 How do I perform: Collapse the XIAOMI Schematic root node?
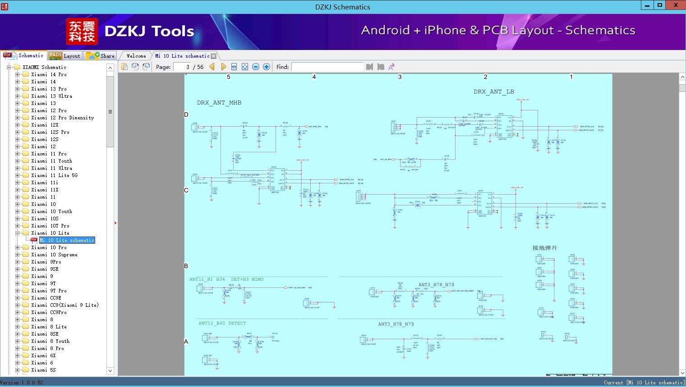pos(9,67)
